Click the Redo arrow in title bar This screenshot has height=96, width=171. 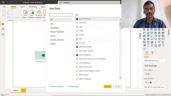pos(11,2)
